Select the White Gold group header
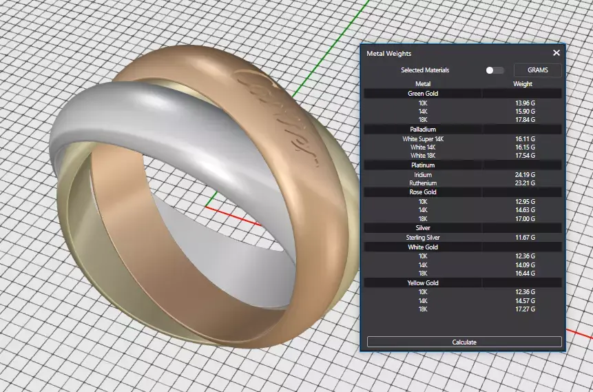Image resolution: width=593 pixels, height=392 pixels. 463,247
